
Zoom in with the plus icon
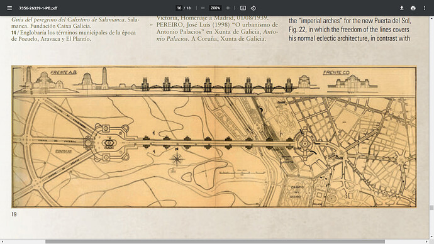(228, 8)
